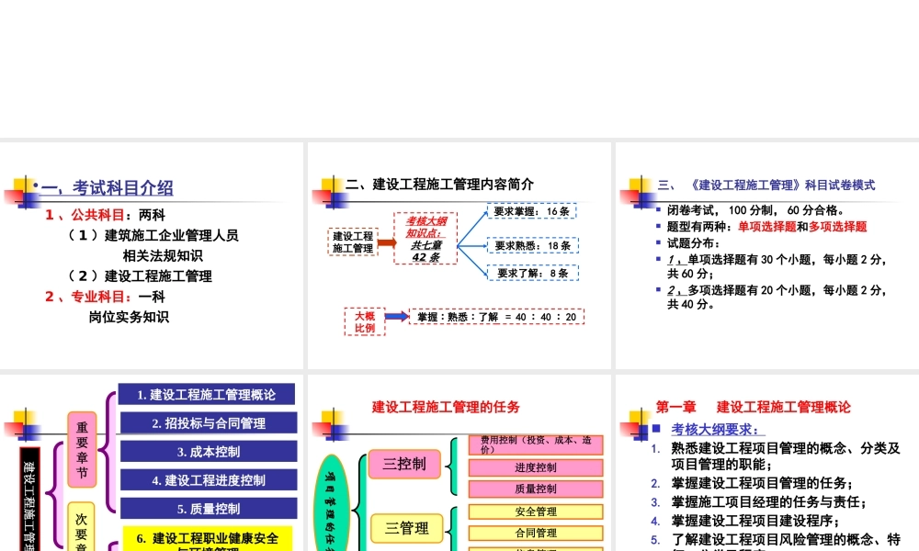The image size is (919, 551).
Task: Click the box 4. 建设工程进度控制
Action: (x=209, y=480)
